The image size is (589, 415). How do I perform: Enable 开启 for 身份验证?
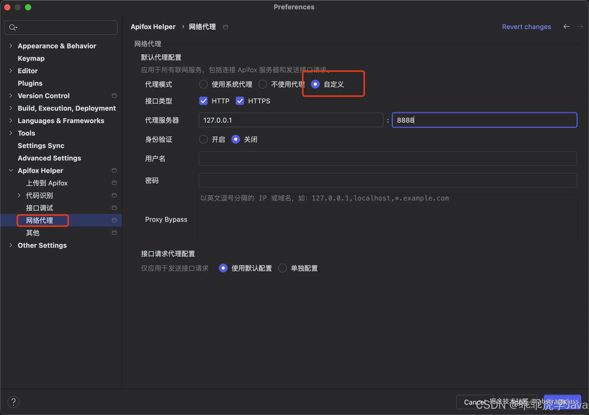(x=203, y=139)
